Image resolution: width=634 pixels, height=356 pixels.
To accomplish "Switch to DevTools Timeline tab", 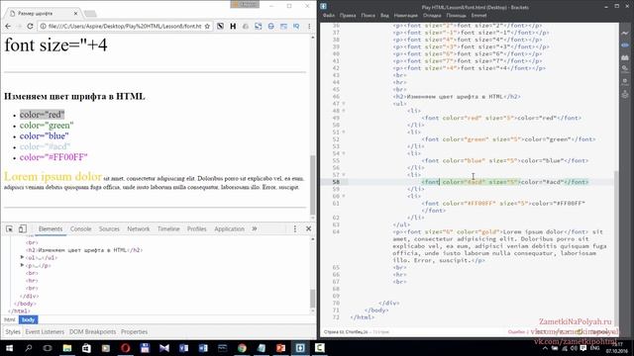I will pyautogui.click(x=168, y=228).
